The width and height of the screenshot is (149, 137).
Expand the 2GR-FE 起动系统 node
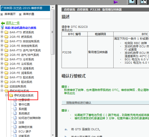point(2,82)
